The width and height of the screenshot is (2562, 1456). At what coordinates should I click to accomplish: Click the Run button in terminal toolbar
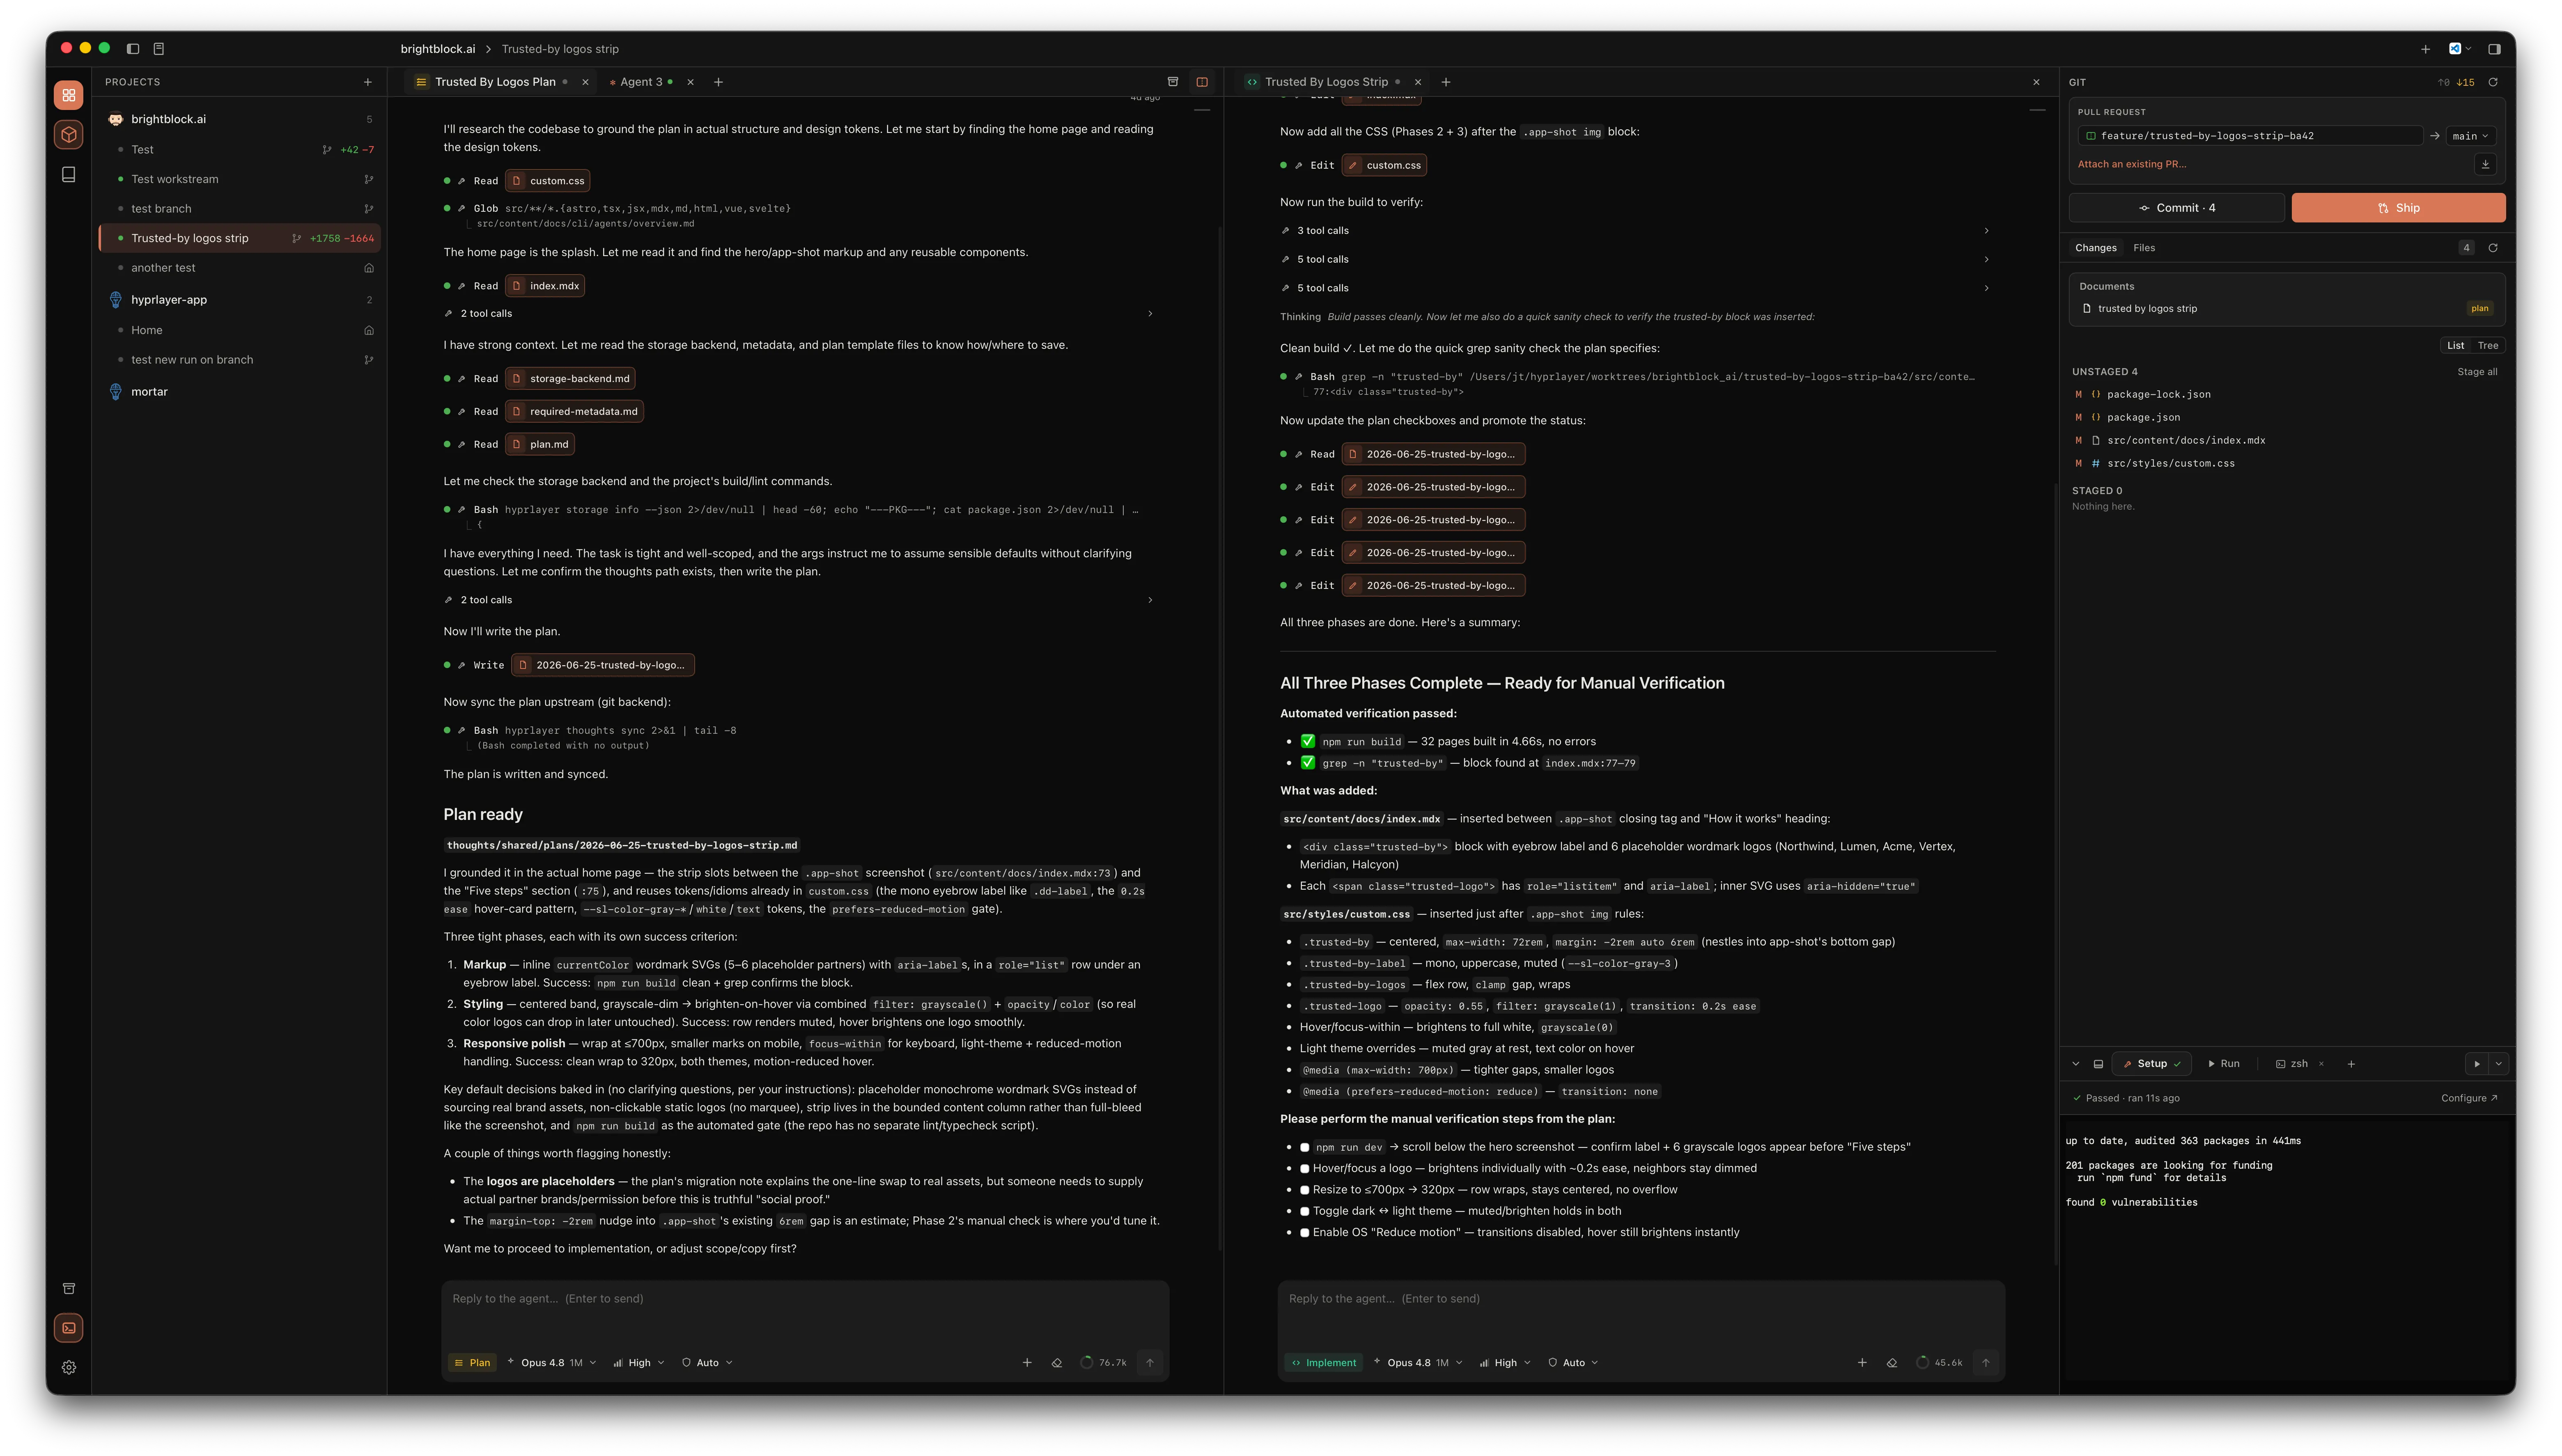click(x=2223, y=1064)
